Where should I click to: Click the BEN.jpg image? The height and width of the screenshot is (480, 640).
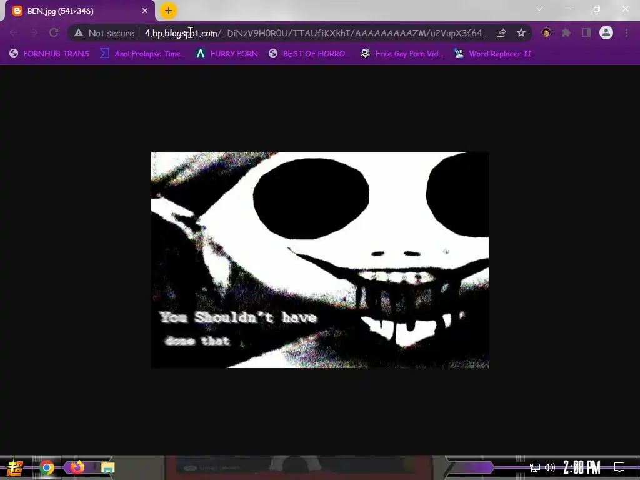[320, 260]
